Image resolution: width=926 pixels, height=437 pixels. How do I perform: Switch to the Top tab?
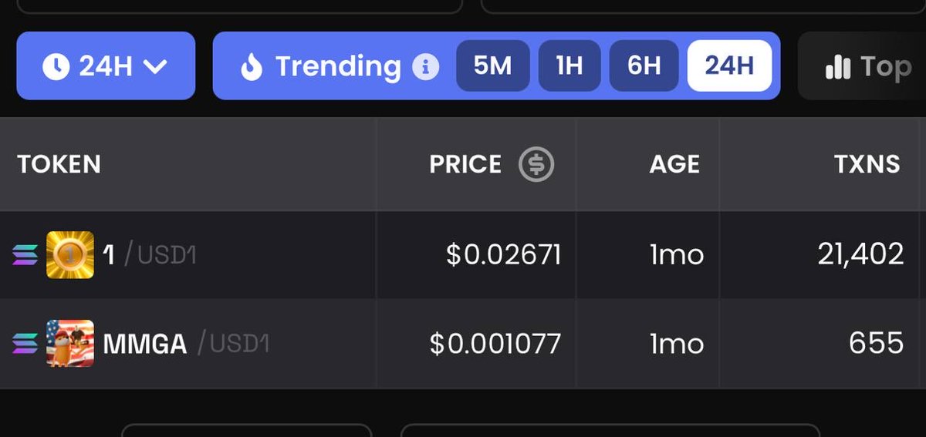coord(872,67)
